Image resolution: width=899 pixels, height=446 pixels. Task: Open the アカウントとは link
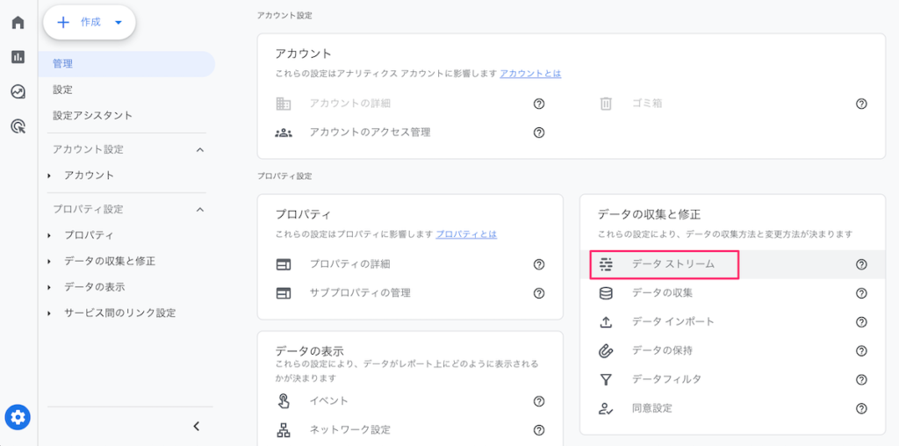(x=530, y=74)
